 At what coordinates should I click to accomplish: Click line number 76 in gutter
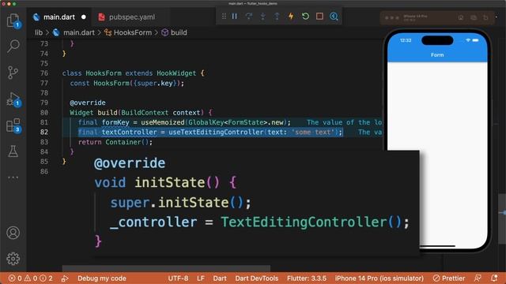click(44, 73)
